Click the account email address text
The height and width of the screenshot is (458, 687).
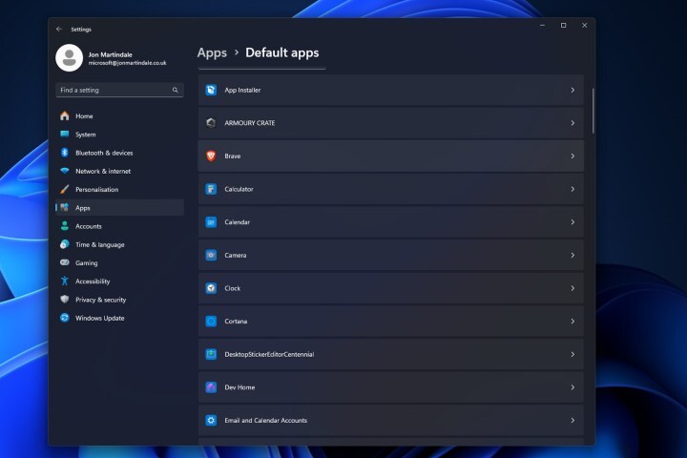coord(127,63)
